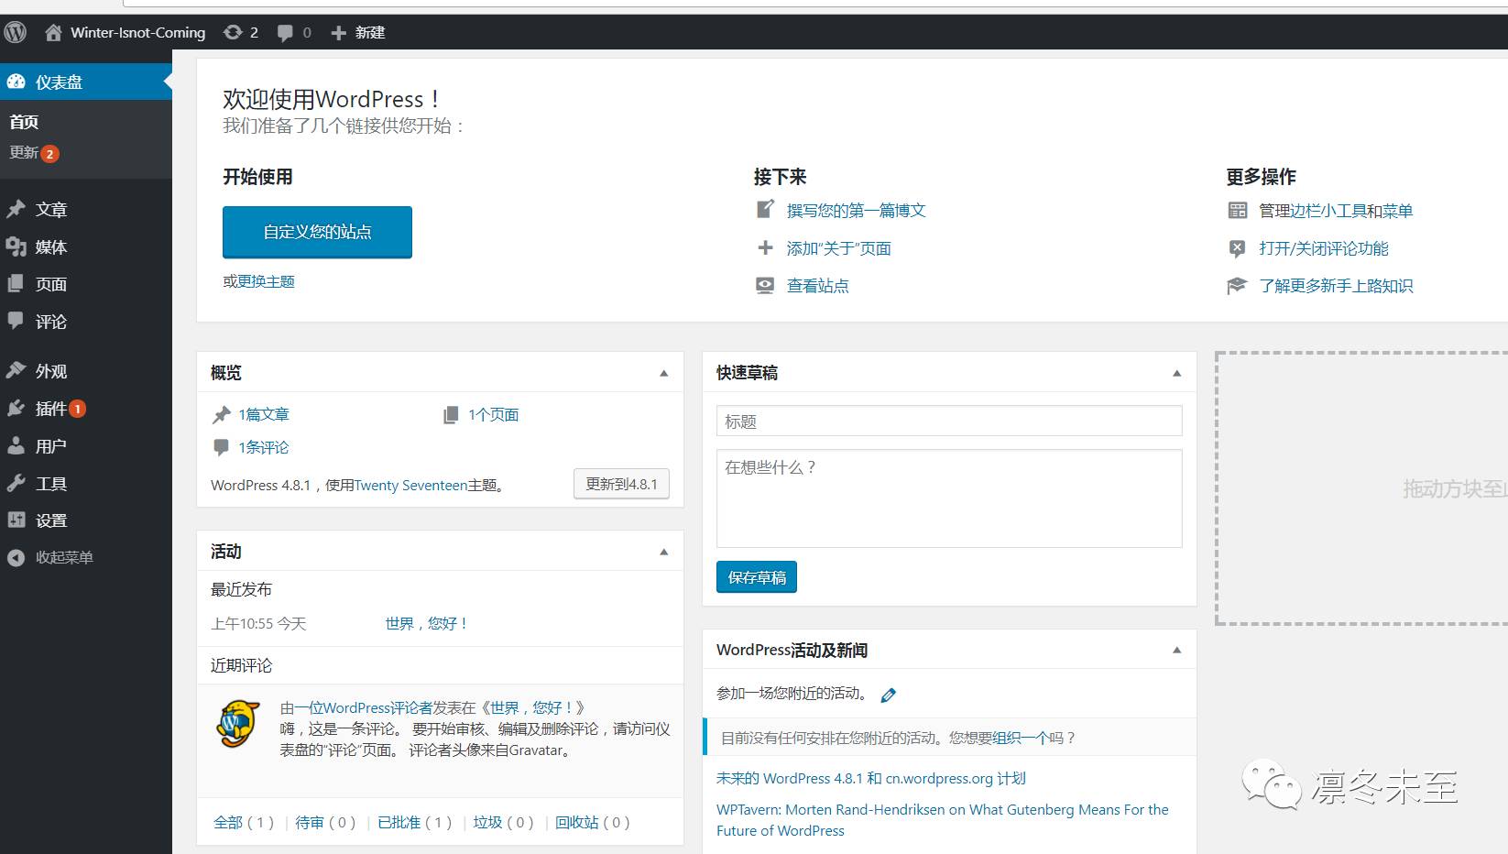Click the 插件 plug icon in sidebar

click(x=16, y=408)
